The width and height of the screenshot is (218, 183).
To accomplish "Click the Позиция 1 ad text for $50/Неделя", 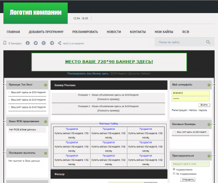I will coord(108,95).
